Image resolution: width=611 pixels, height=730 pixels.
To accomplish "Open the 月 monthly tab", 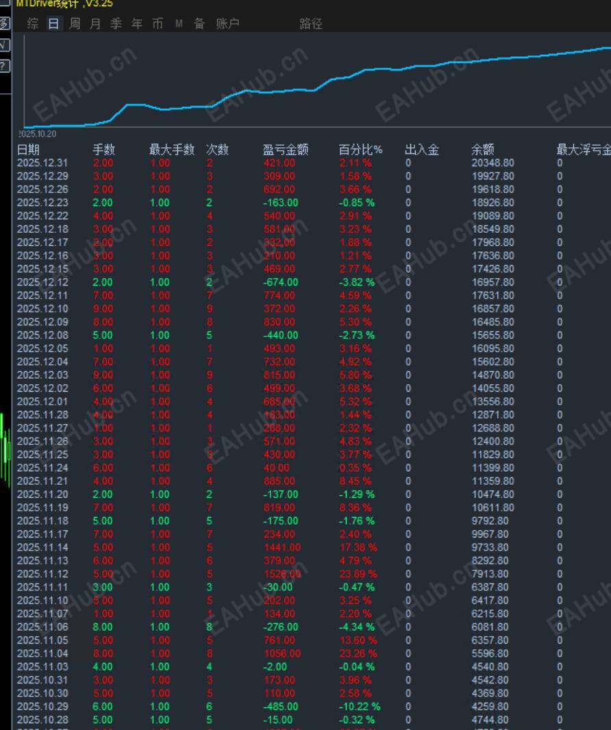I will coord(95,23).
